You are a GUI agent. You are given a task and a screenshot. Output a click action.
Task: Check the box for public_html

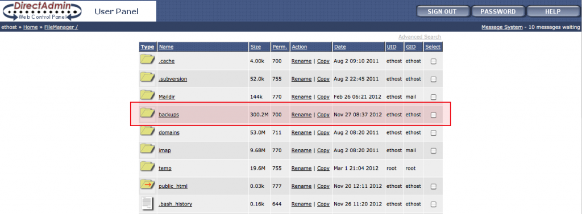(x=433, y=186)
